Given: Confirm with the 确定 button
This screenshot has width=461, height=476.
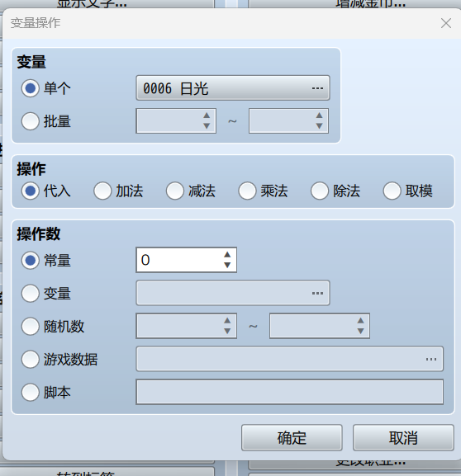Looking at the screenshot, I should [x=292, y=438].
